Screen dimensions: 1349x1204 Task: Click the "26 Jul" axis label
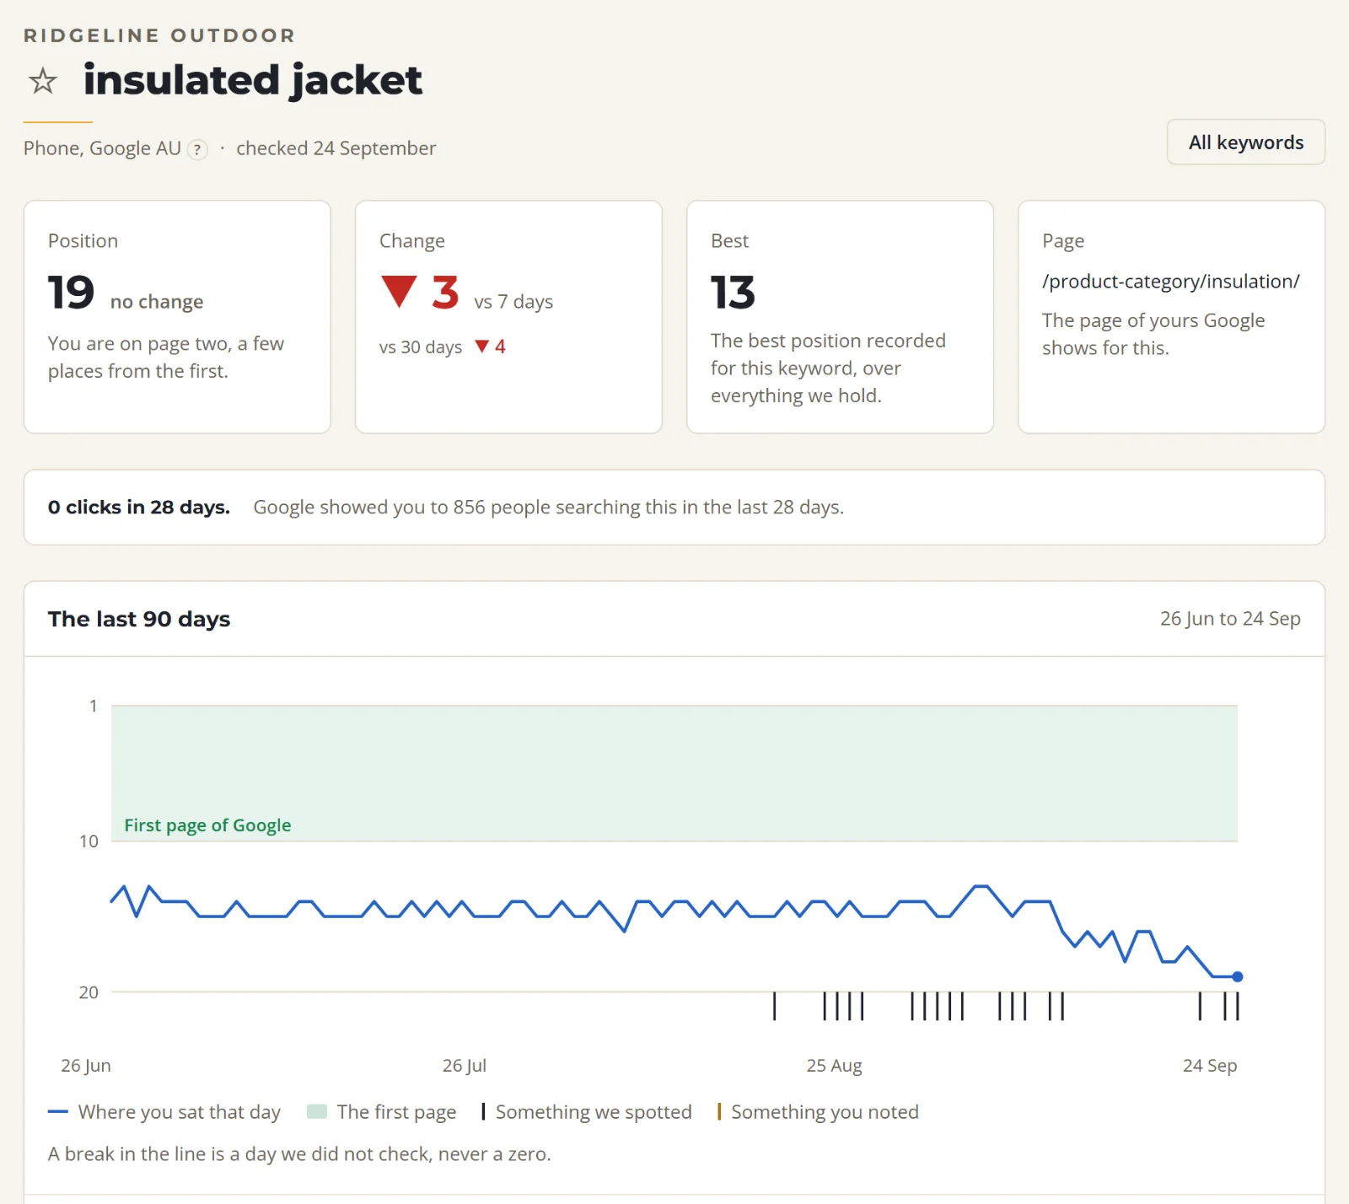[465, 1066]
